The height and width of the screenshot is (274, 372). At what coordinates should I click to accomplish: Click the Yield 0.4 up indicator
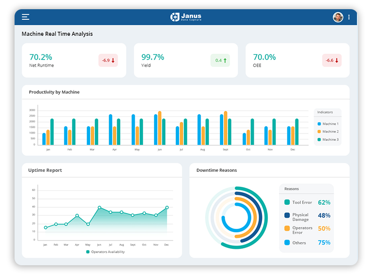click(x=220, y=61)
